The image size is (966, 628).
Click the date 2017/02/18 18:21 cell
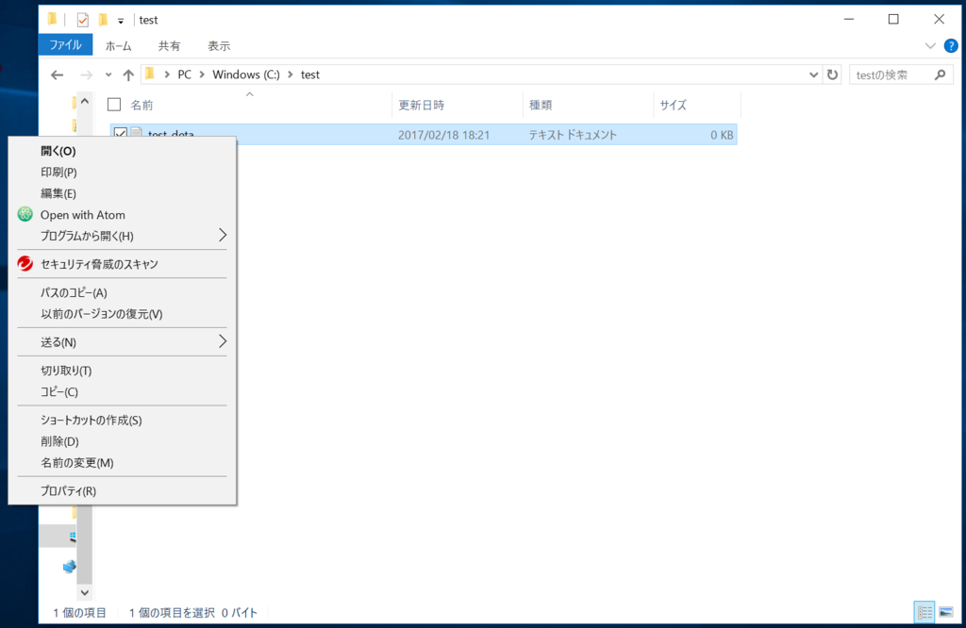(x=443, y=135)
